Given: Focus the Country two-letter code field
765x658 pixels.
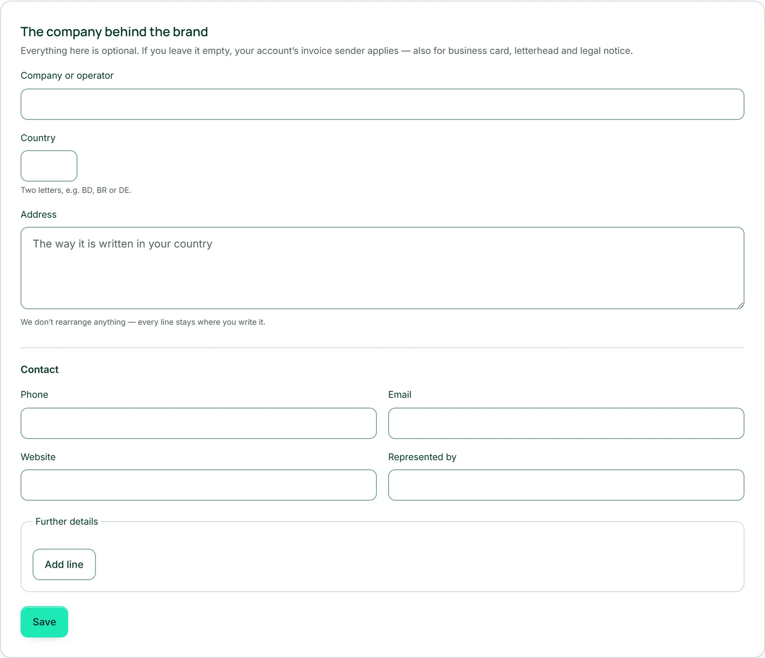Looking at the screenshot, I should 49,166.
